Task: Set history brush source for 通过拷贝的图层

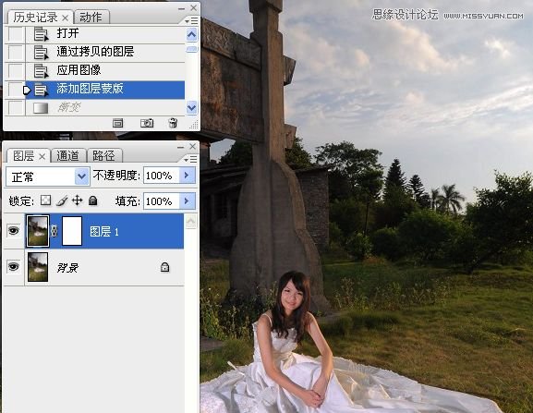Action: click(16, 53)
